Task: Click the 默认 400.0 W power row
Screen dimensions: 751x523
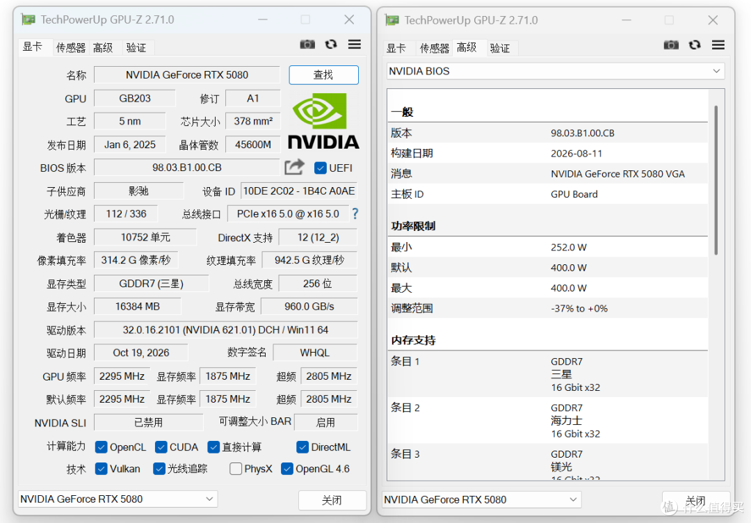Action: click(x=547, y=267)
